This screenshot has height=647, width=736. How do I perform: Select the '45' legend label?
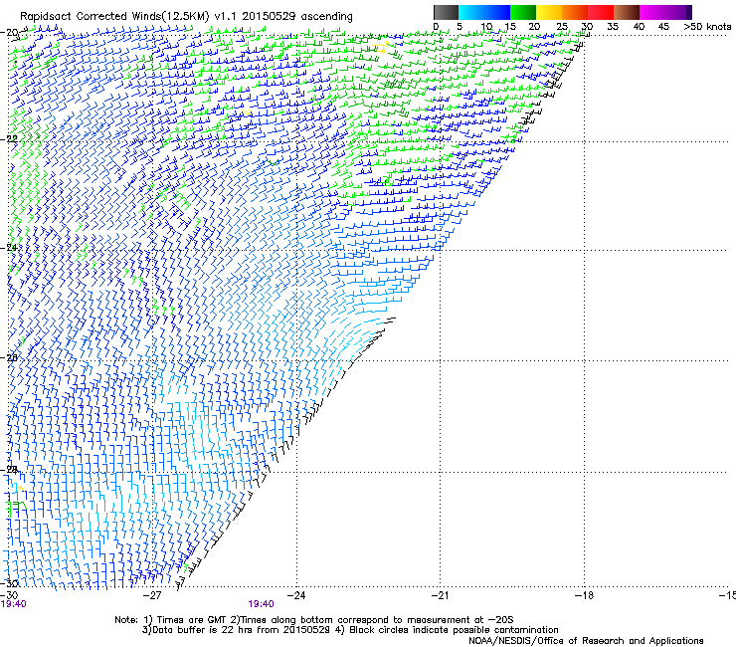[x=663, y=27]
